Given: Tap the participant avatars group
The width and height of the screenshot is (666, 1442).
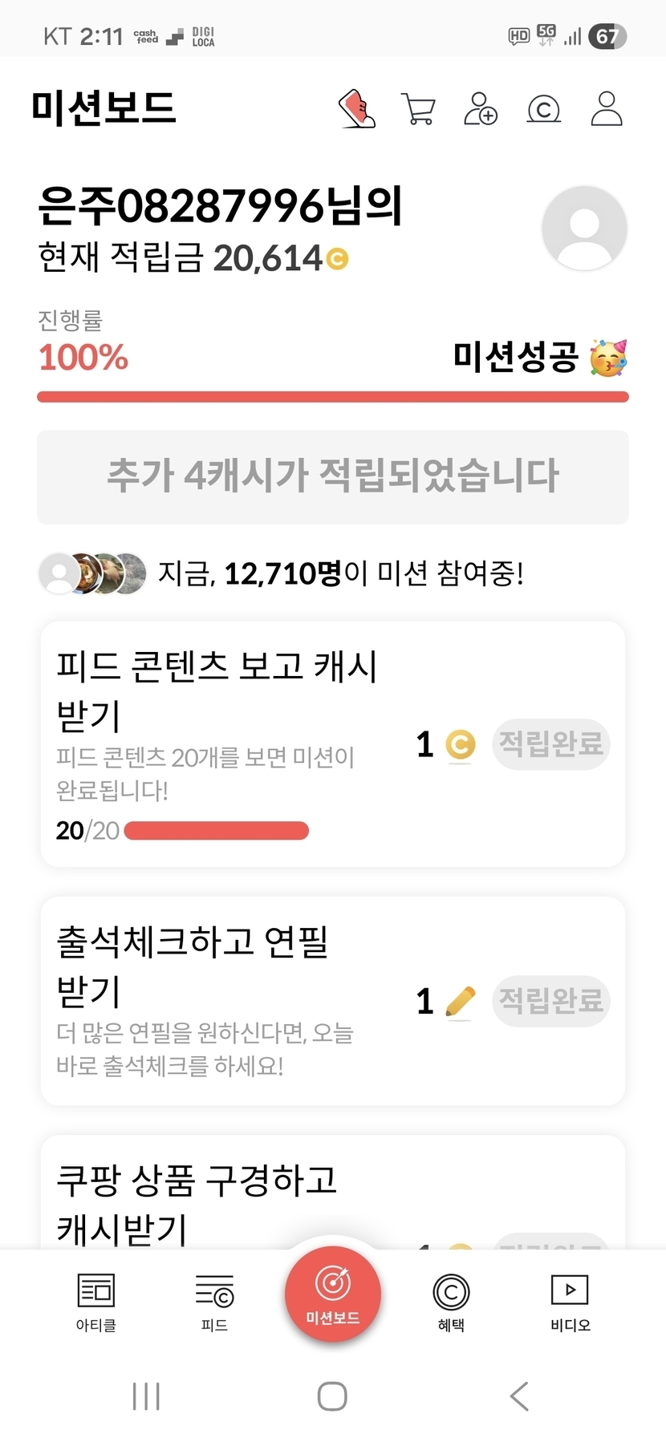Looking at the screenshot, I should pyautogui.click(x=93, y=573).
